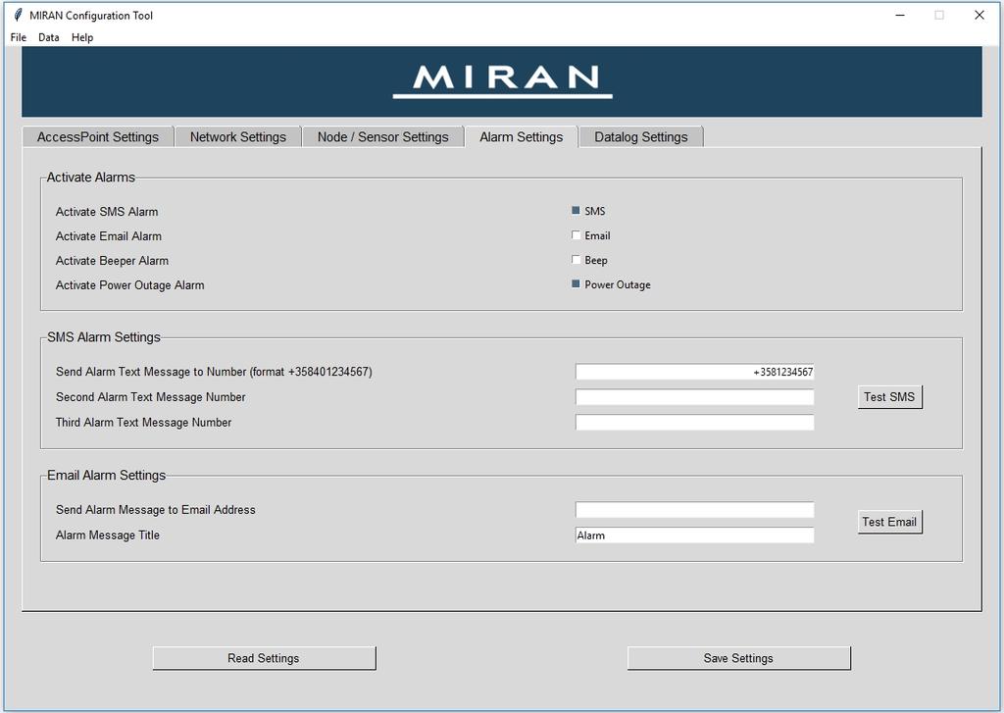Click the 'Email Alarm Settings' group heading
1004x713 pixels.
click(106, 476)
